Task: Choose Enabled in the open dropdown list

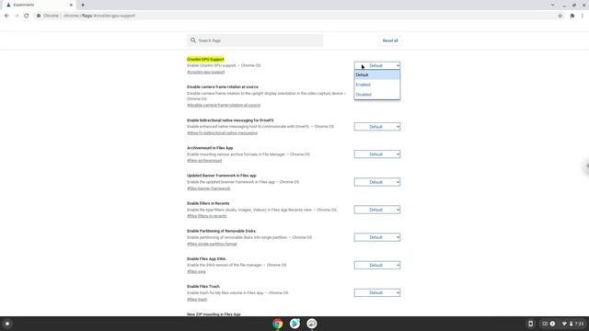Action: (x=377, y=85)
